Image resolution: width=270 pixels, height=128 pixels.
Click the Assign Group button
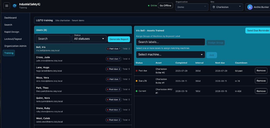click(215, 43)
